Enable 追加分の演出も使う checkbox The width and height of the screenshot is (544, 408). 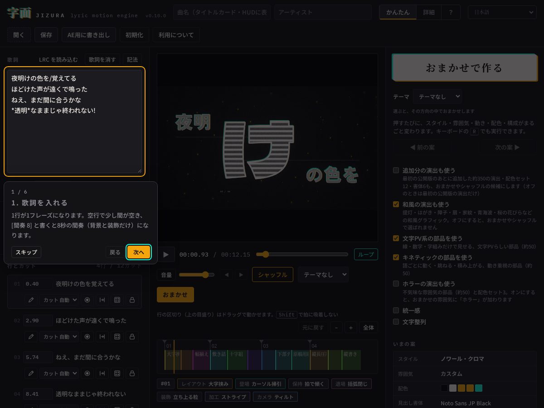(396, 170)
